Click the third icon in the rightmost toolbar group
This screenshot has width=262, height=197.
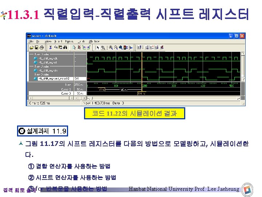tap(151, 47)
